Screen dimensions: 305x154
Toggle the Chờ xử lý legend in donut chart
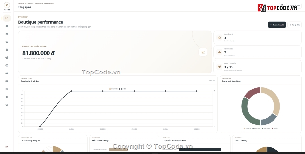click(x=247, y=128)
